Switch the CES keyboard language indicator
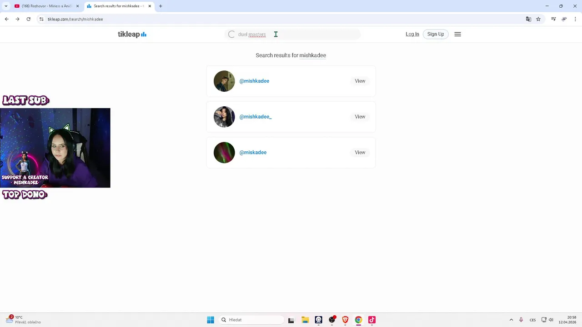The image size is (582, 327). (532, 320)
